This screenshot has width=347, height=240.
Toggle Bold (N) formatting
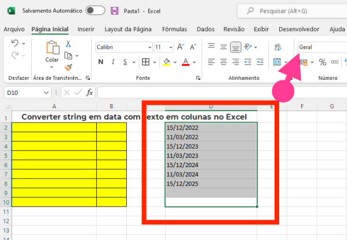pyautogui.click(x=101, y=62)
